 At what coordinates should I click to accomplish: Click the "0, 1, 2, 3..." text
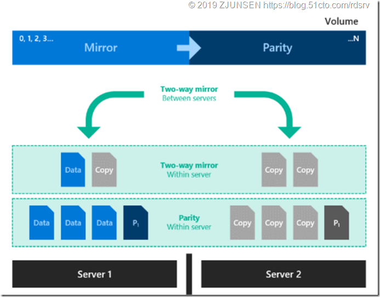coord(36,38)
